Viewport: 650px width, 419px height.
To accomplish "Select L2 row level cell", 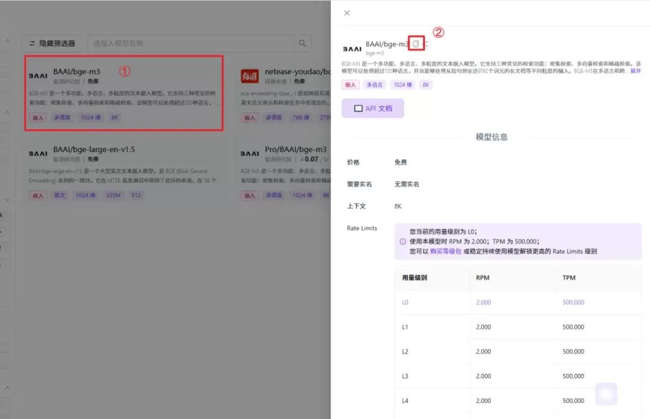I will tap(405, 352).
